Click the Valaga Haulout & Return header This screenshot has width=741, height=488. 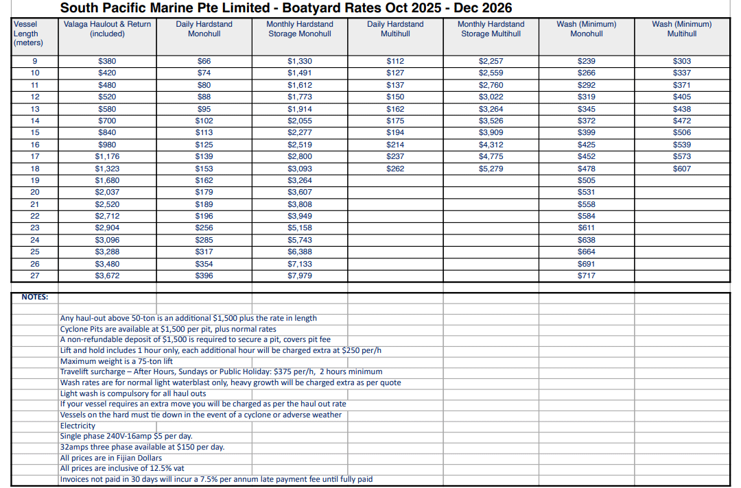click(107, 29)
